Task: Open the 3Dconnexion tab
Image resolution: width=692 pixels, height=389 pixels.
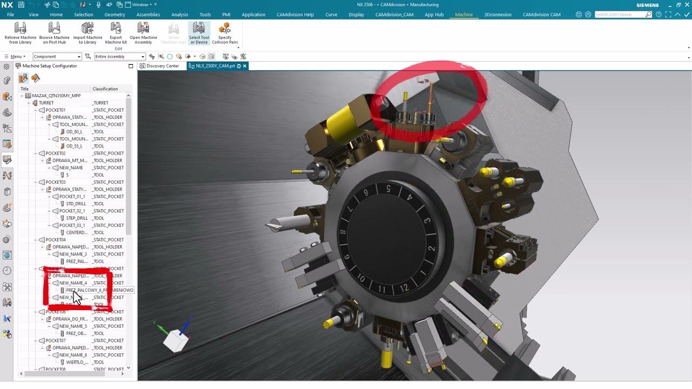Action: tap(497, 15)
